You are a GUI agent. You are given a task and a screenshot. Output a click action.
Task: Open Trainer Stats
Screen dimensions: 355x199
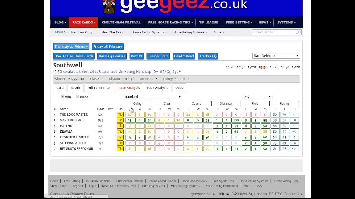[158, 56]
